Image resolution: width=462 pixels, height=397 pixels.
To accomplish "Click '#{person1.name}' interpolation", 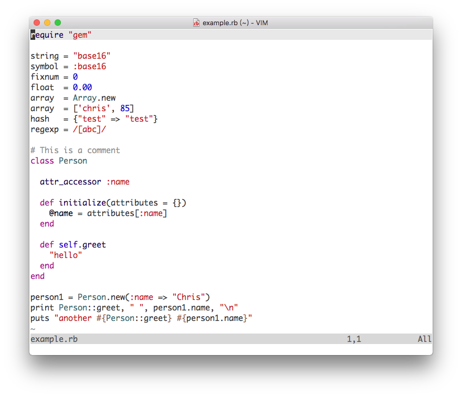I will 212,318.
